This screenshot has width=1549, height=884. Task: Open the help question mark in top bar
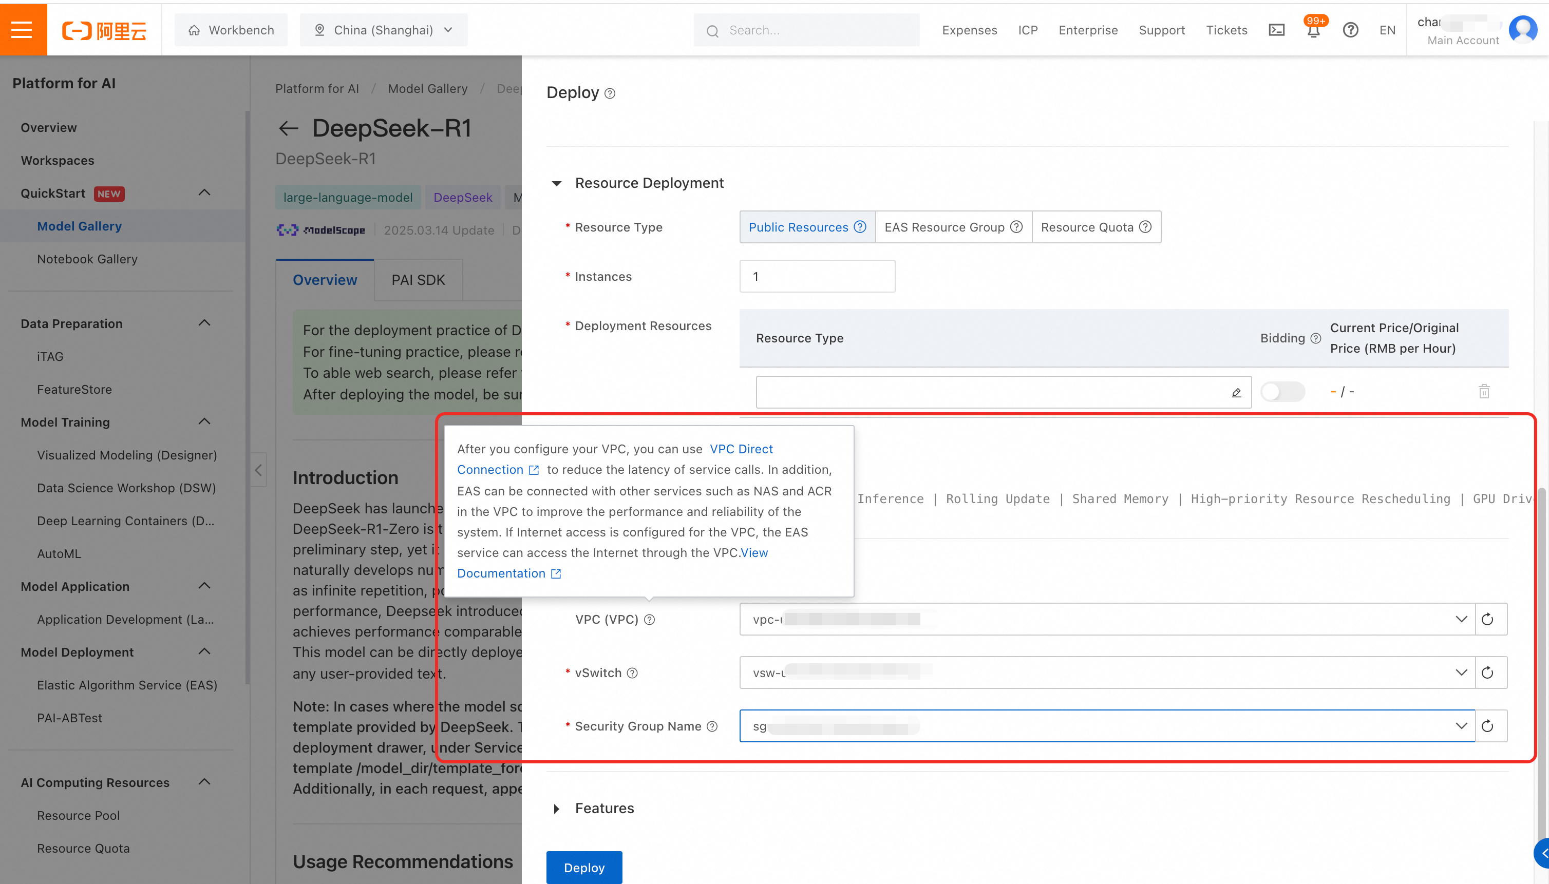[x=1350, y=30]
